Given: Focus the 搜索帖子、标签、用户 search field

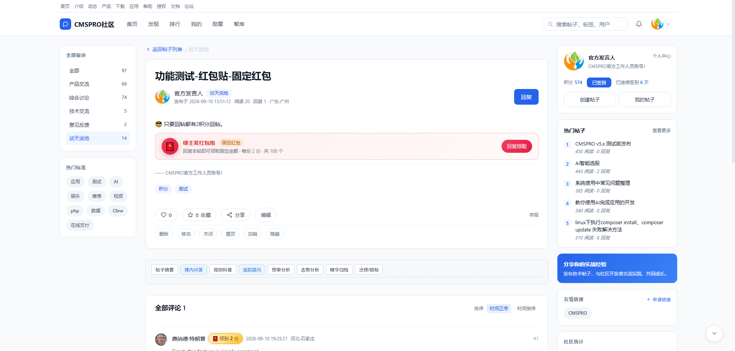Looking at the screenshot, I should tap(586, 24).
